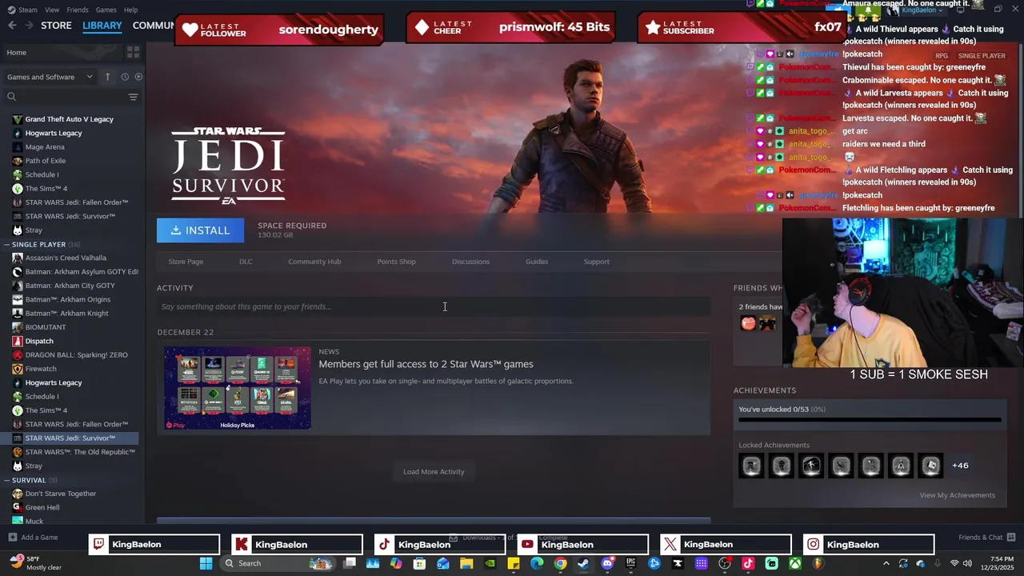Click the recent activity clock icon
The image size is (1024, 576).
click(x=125, y=77)
